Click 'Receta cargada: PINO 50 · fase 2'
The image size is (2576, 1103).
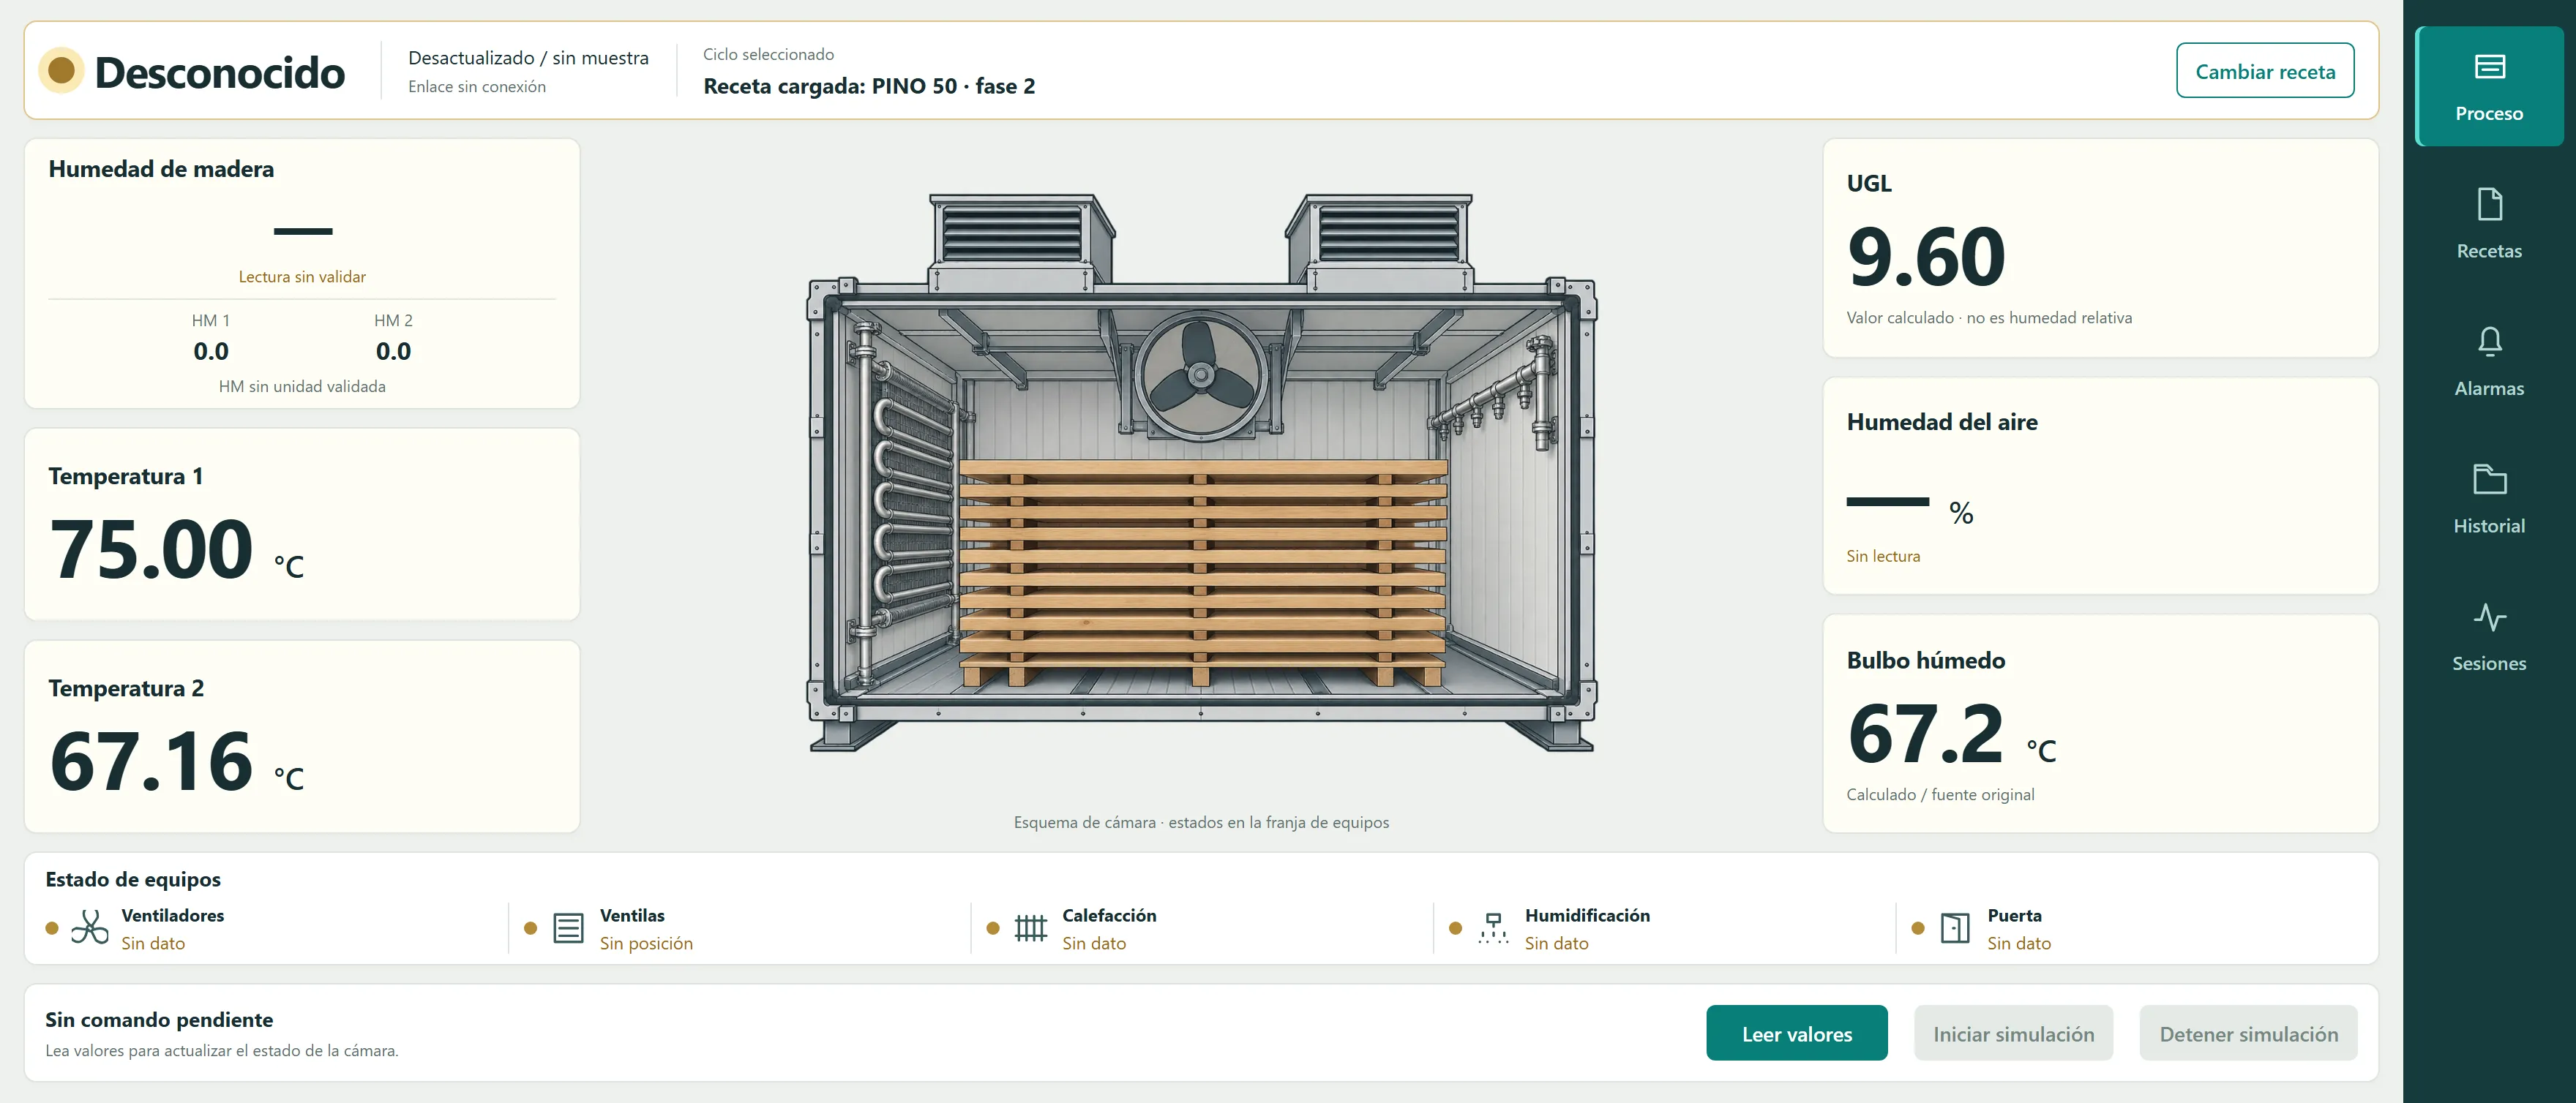tap(869, 86)
